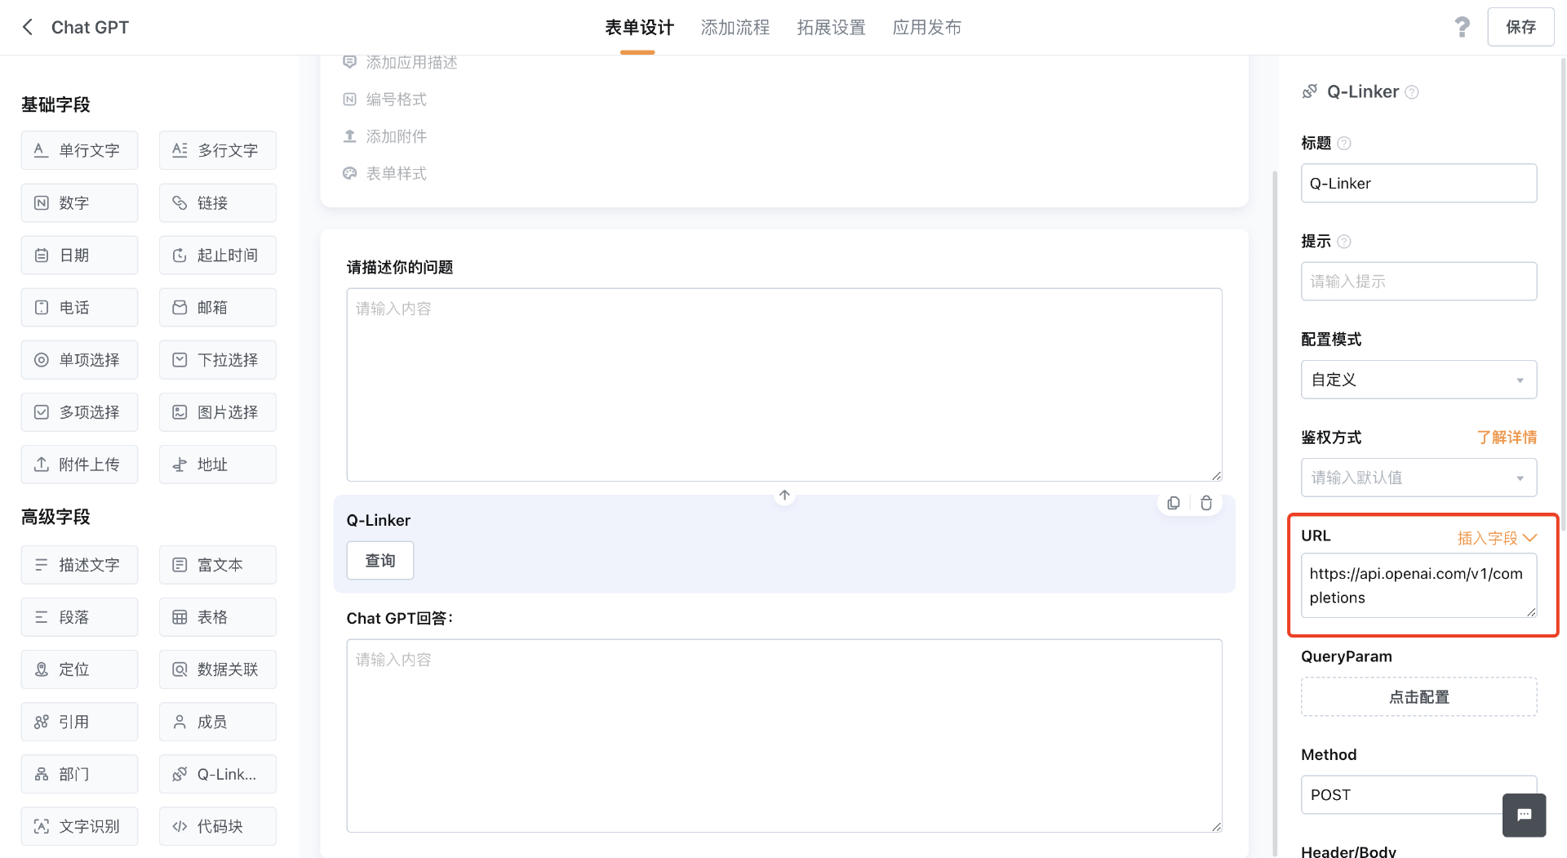The image size is (1567, 858).
Task: Expand the 插入字段 dropdown
Action: tap(1497, 538)
